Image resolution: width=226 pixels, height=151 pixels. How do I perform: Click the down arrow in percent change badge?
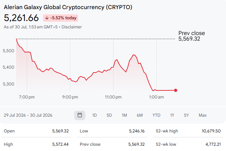pos(47,18)
